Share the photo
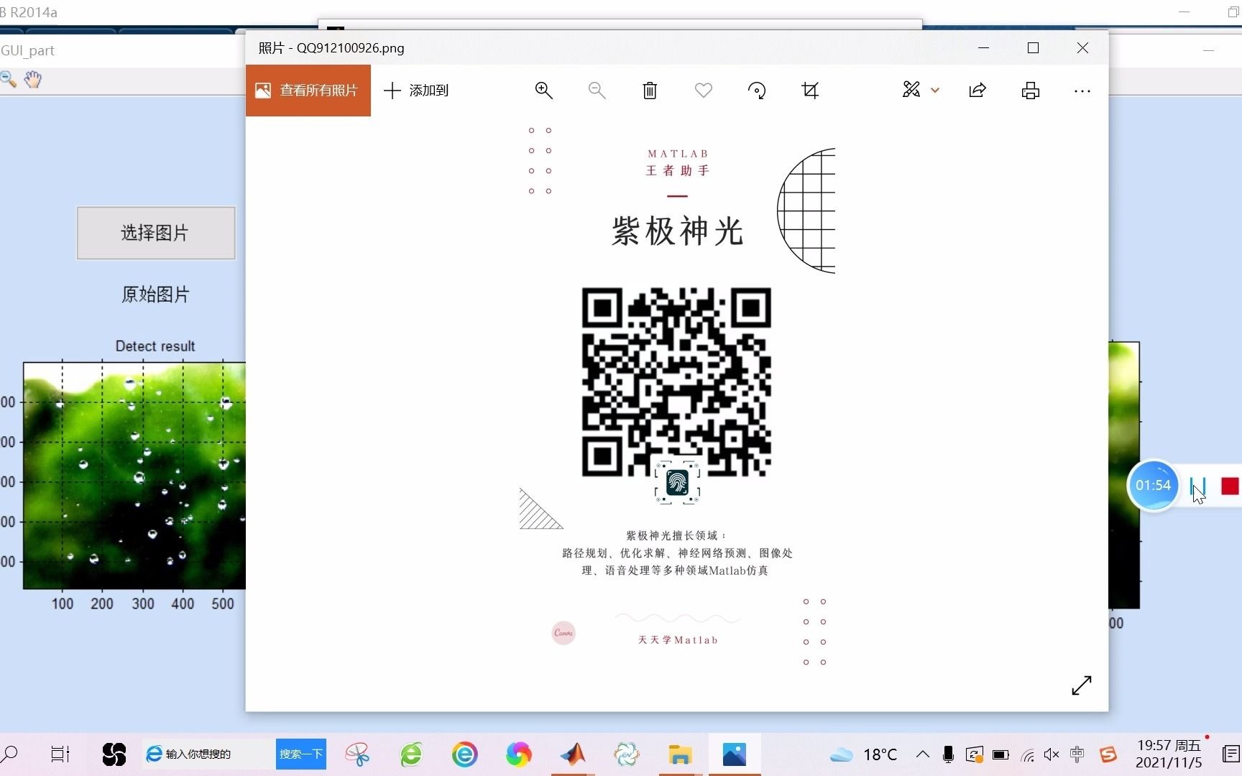 (977, 91)
